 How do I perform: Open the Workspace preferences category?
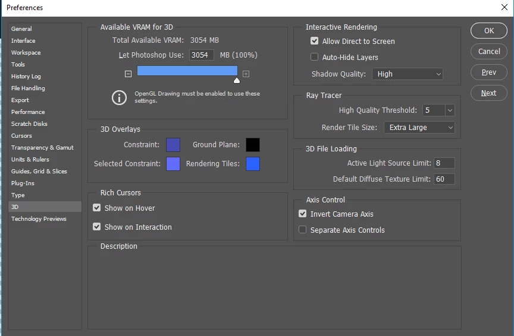45,52
